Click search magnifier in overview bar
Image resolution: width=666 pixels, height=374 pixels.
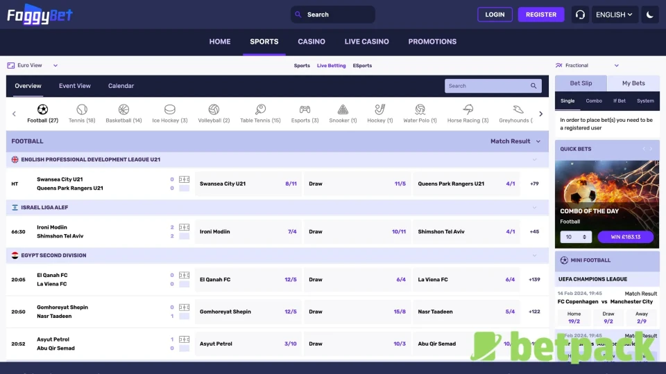(533, 86)
